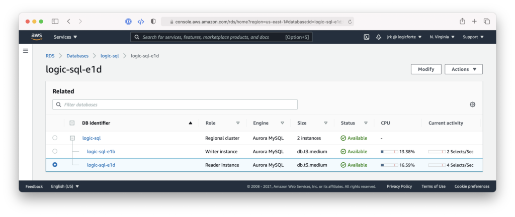Focus the Filter databases field
515x217 pixels.
[x=175, y=104]
